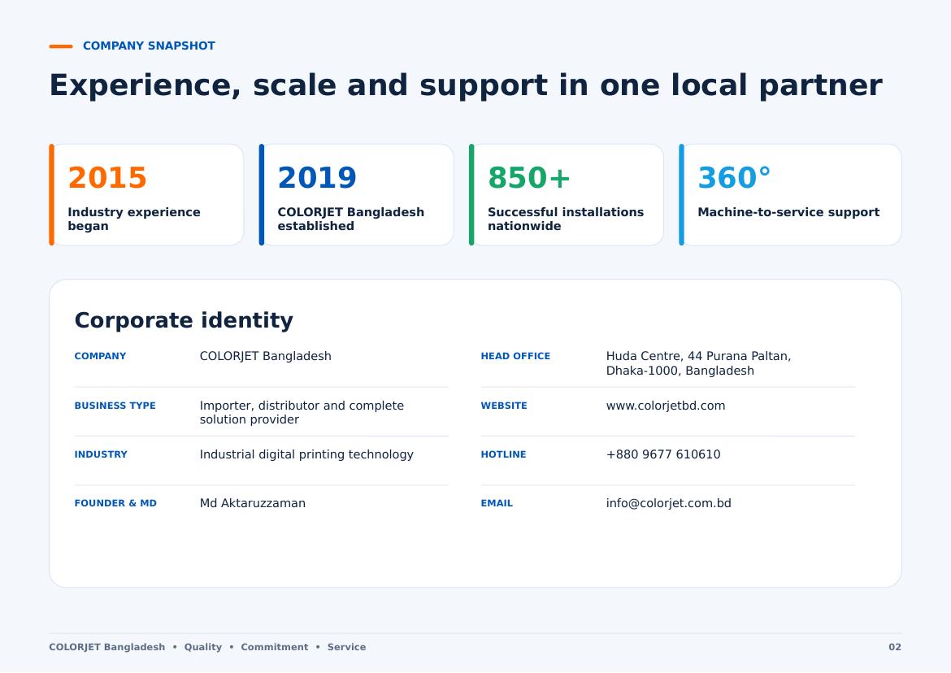951x673 pixels.
Task: Select 'Machine-to-service support' caption
Action: point(788,212)
